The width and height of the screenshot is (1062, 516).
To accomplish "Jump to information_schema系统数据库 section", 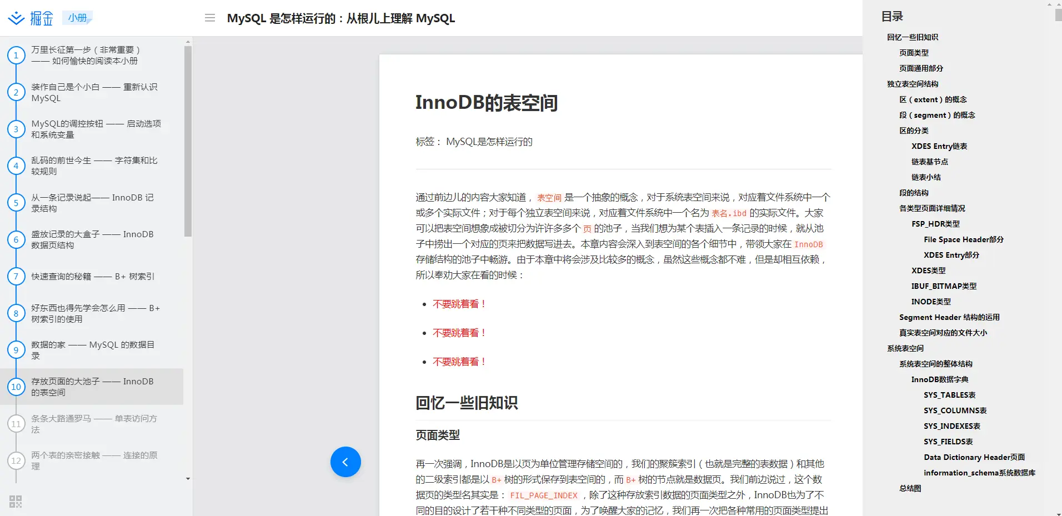I will point(979,473).
